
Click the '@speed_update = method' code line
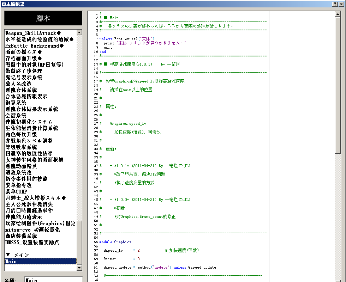click(160, 268)
